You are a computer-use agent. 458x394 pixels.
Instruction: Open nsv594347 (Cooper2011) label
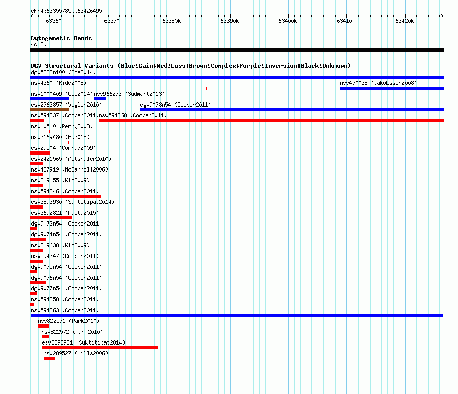click(x=65, y=256)
